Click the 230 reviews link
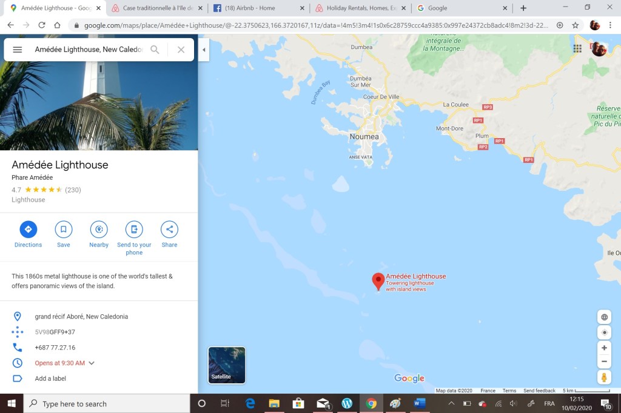Screen dimensions: 621x413 point(73,190)
